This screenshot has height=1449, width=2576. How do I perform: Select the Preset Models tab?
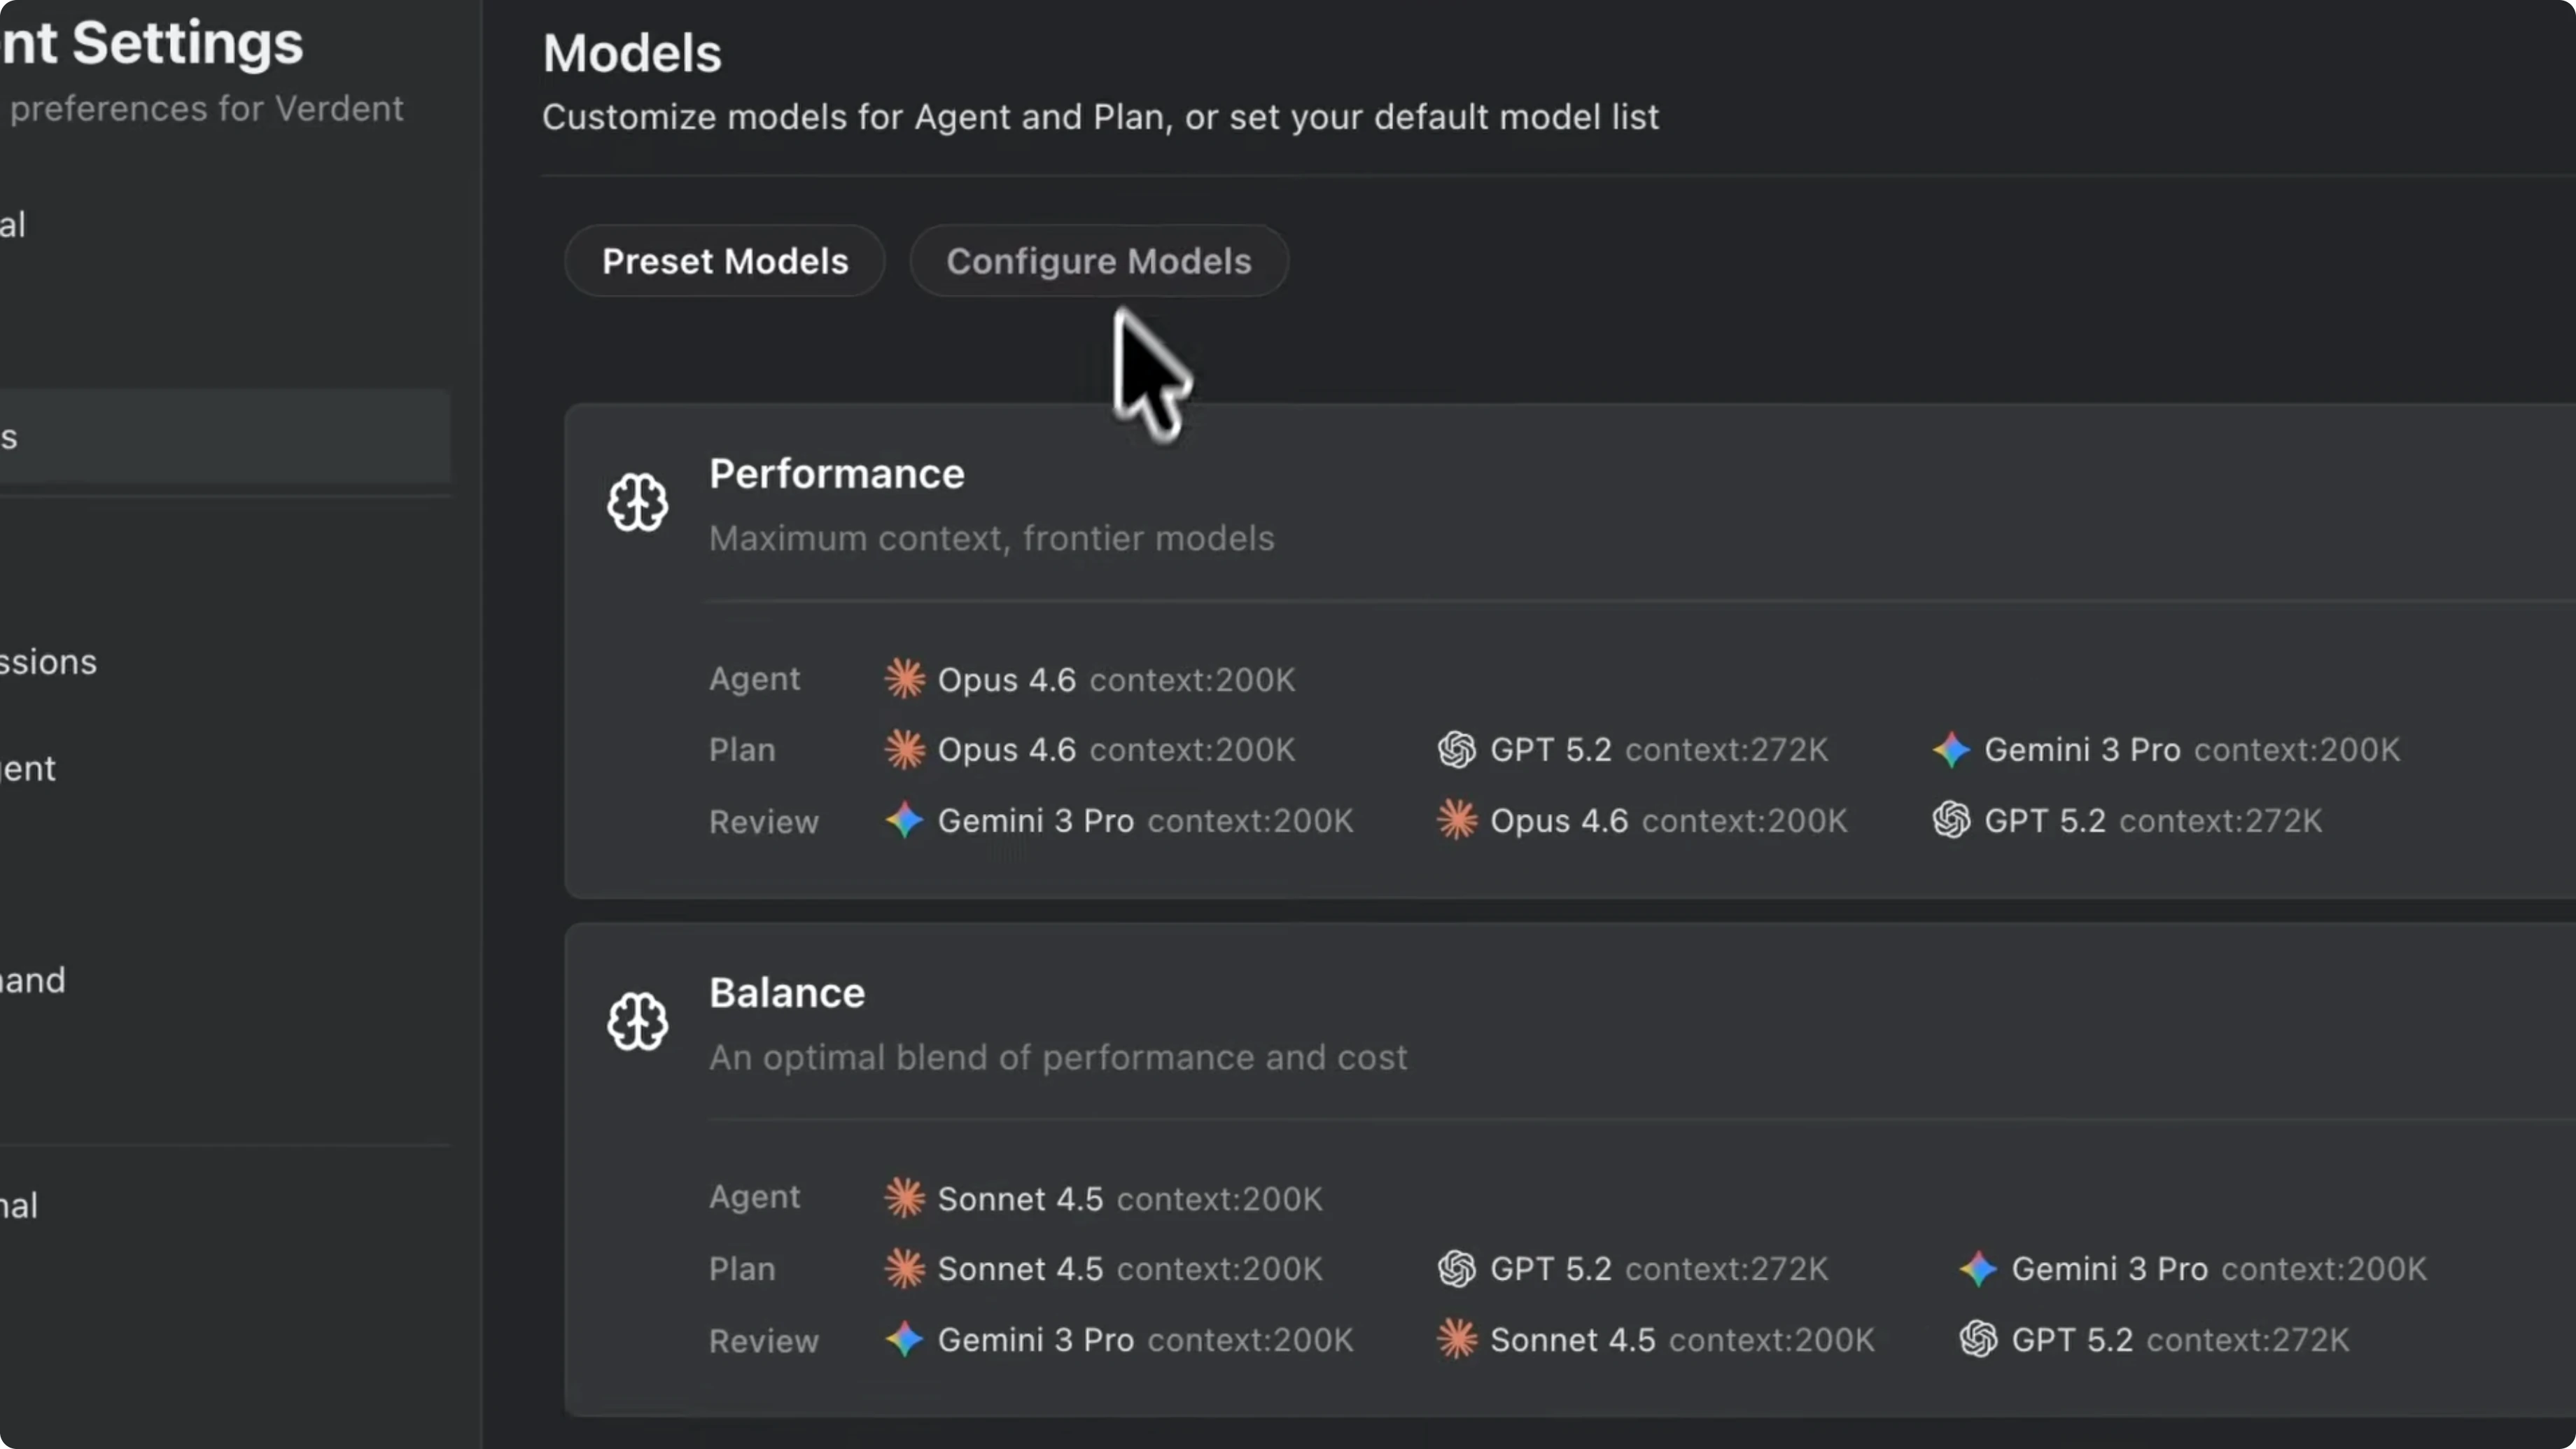pyautogui.click(x=724, y=261)
